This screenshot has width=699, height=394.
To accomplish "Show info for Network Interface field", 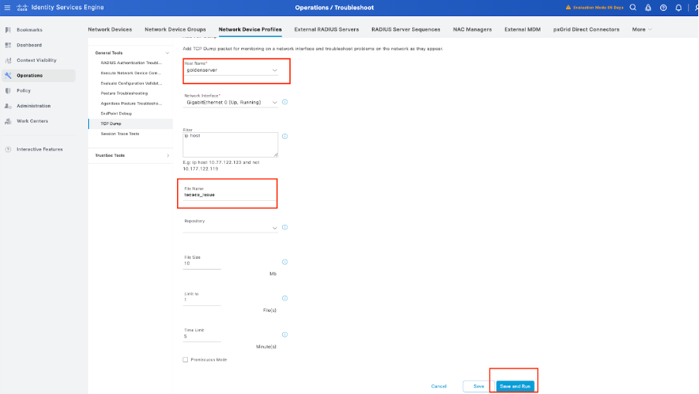I will (x=285, y=102).
